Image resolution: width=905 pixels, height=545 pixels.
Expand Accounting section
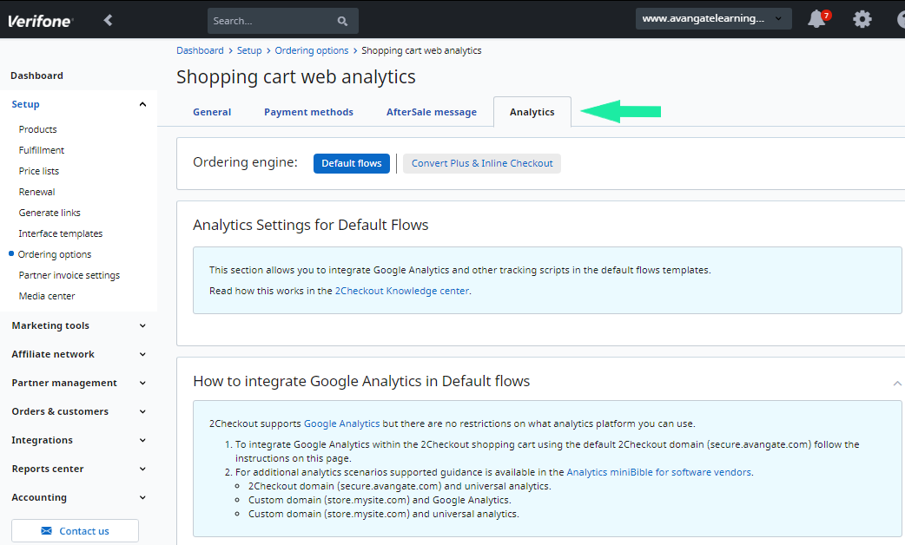(142, 498)
